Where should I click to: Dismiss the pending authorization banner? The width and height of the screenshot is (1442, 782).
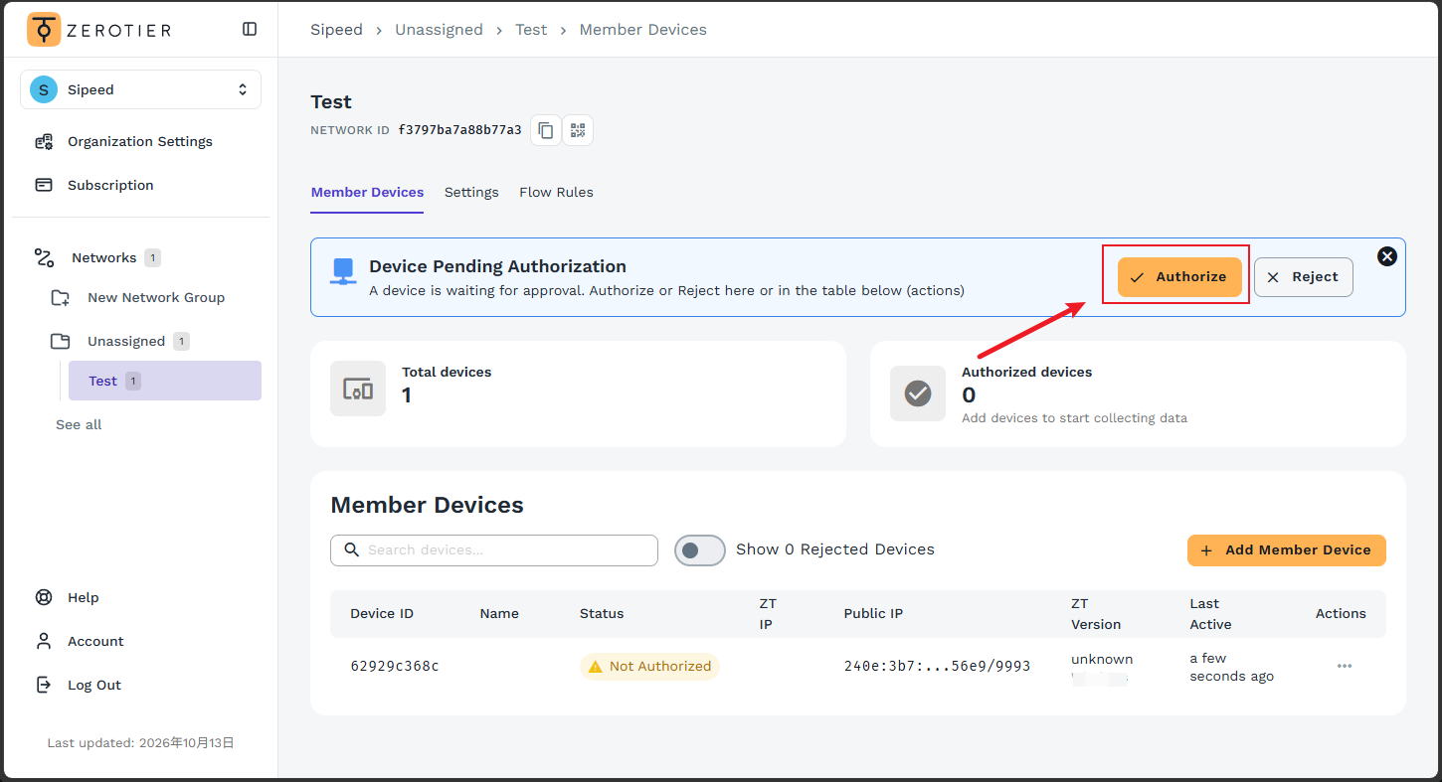point(1387,256)
